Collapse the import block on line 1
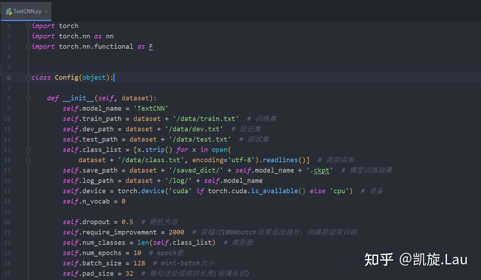Viewport: 481px width, 280px height. 28,25
